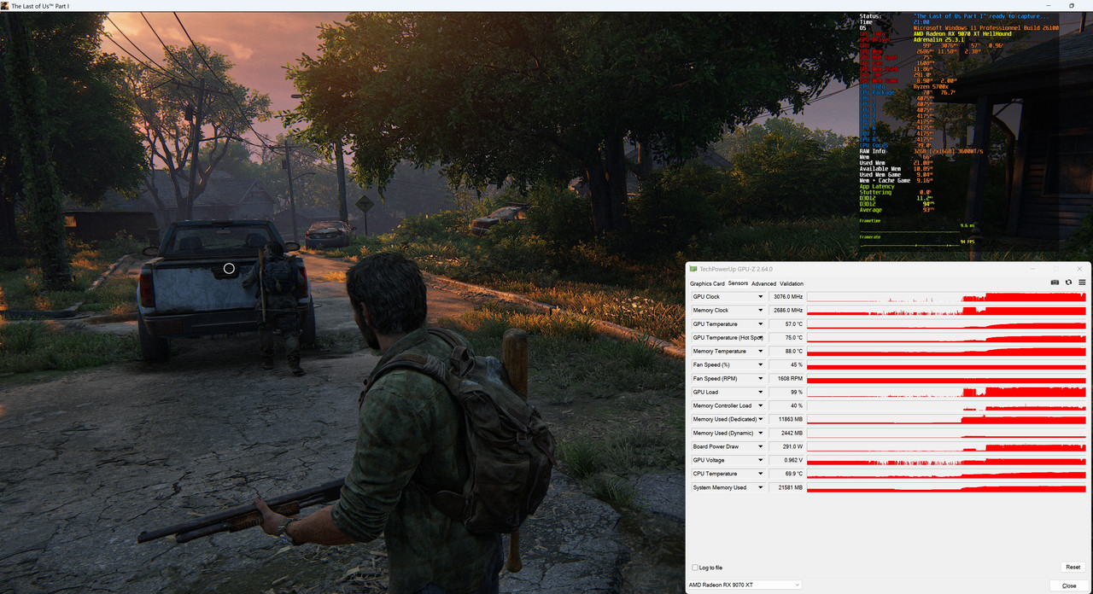1093x594 pixels.
Task: Click the Board Power Draw graph
Action: [946, 446]
